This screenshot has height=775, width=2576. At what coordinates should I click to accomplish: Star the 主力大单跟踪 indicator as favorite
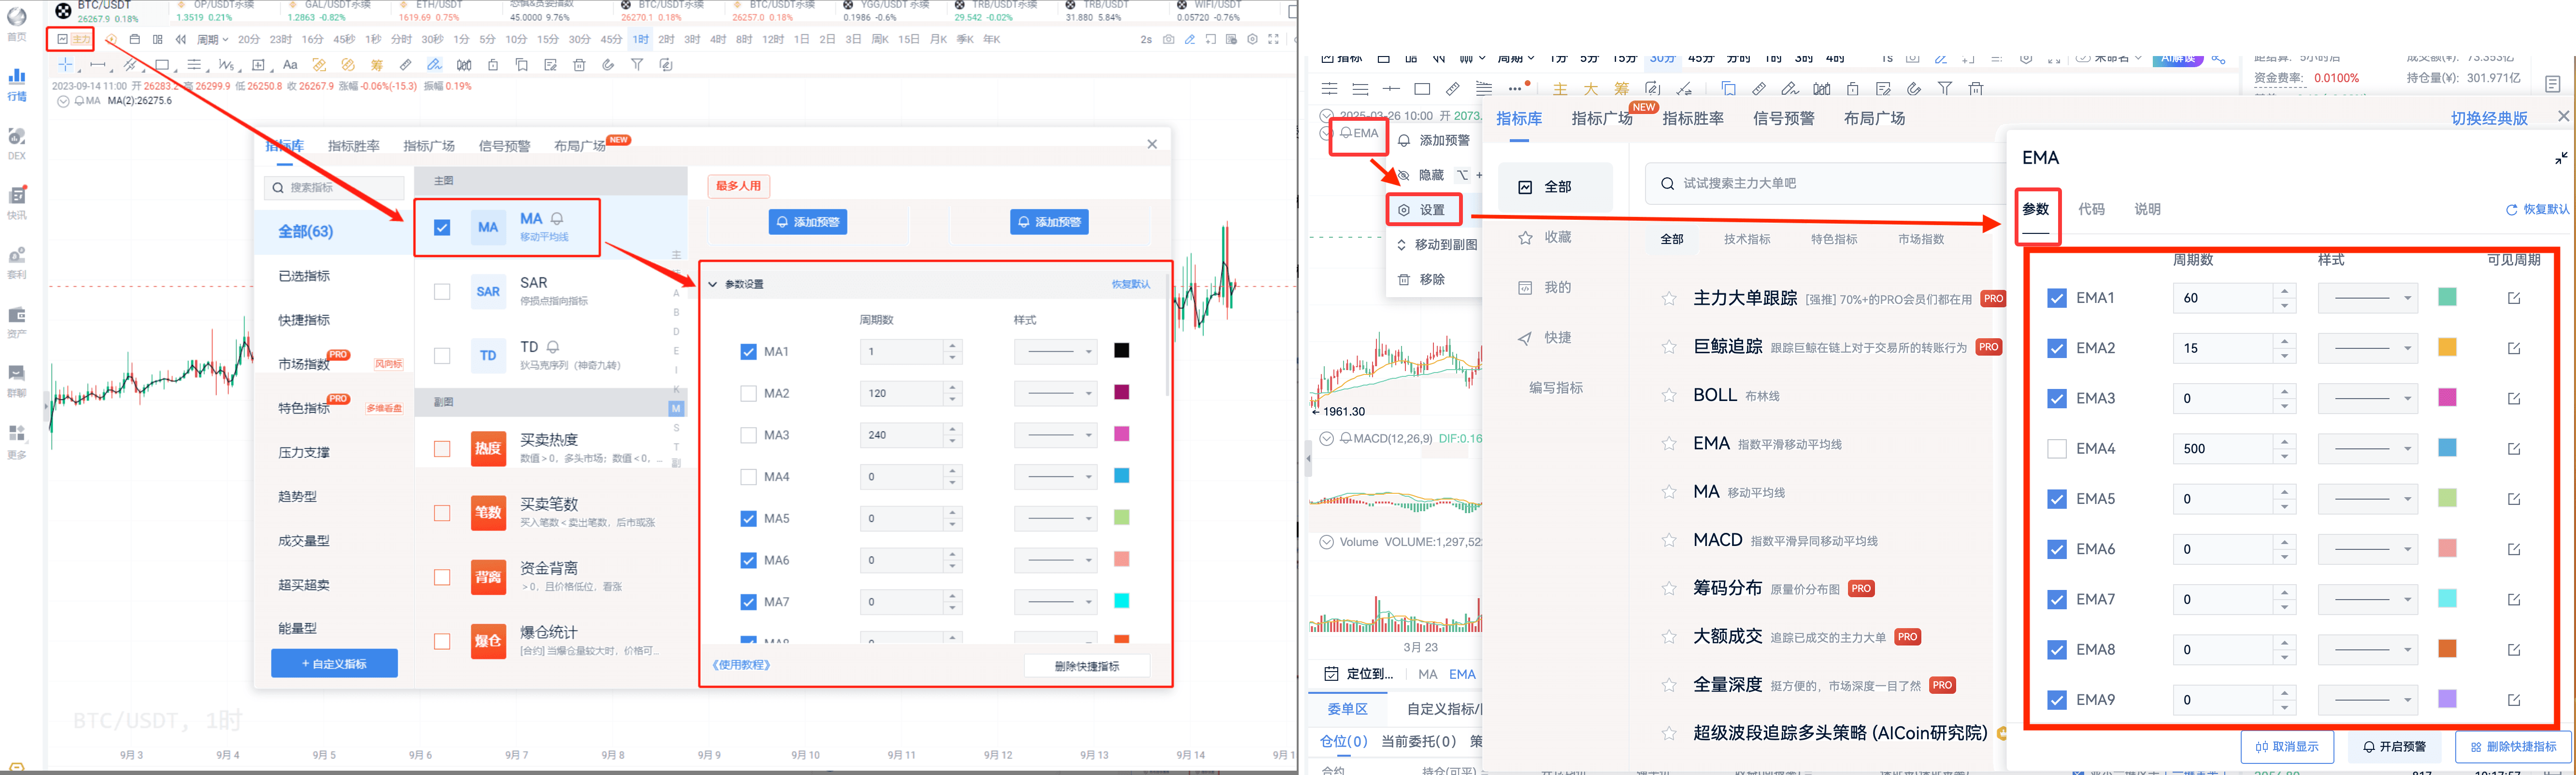[x=1669, y=299]
